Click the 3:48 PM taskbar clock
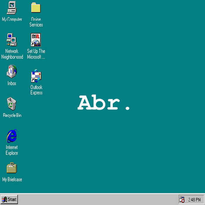The image size is (205, 205). coord(194,200)
